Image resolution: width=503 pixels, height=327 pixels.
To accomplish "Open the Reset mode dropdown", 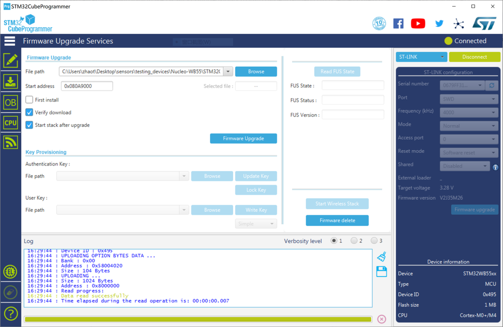I will [469, 152].
